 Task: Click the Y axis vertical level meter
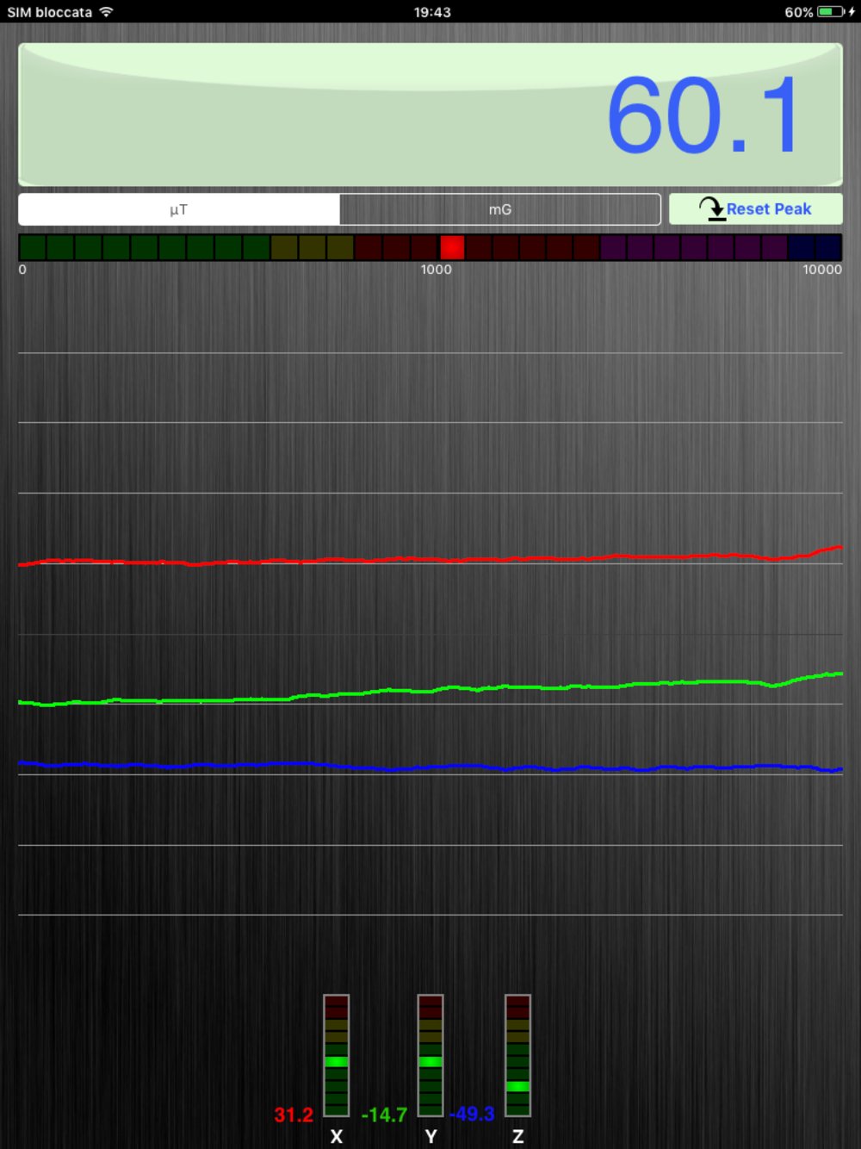pos(430,1055)
